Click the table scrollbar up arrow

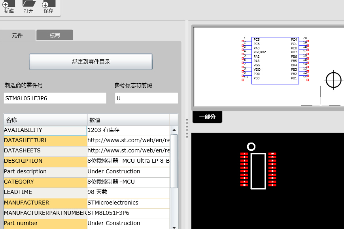[x=174, y=130]
